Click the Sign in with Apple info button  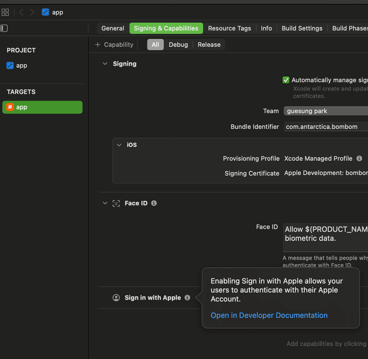tap(187, 298)
